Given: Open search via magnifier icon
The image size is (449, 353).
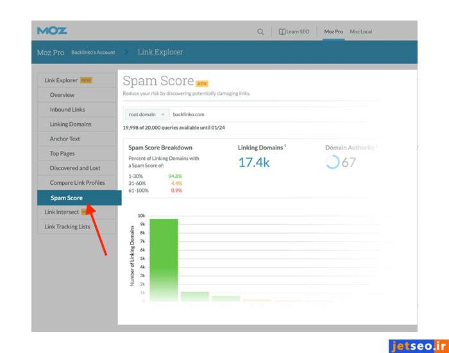Looking at the screenshot, I should click(x=260, y=31).
